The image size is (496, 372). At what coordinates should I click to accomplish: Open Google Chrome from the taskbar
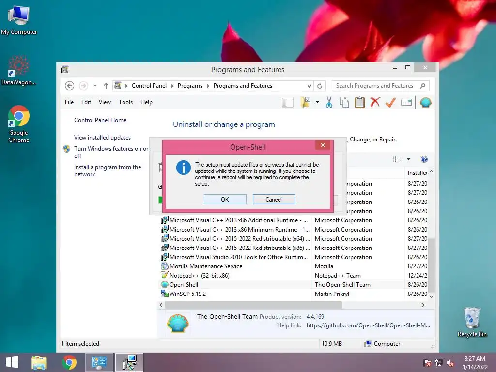point(69,362)
